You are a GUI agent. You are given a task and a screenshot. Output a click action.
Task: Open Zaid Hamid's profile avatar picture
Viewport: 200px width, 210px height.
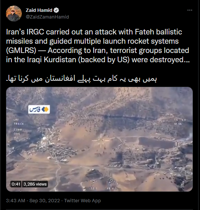[x=14, y=13]
